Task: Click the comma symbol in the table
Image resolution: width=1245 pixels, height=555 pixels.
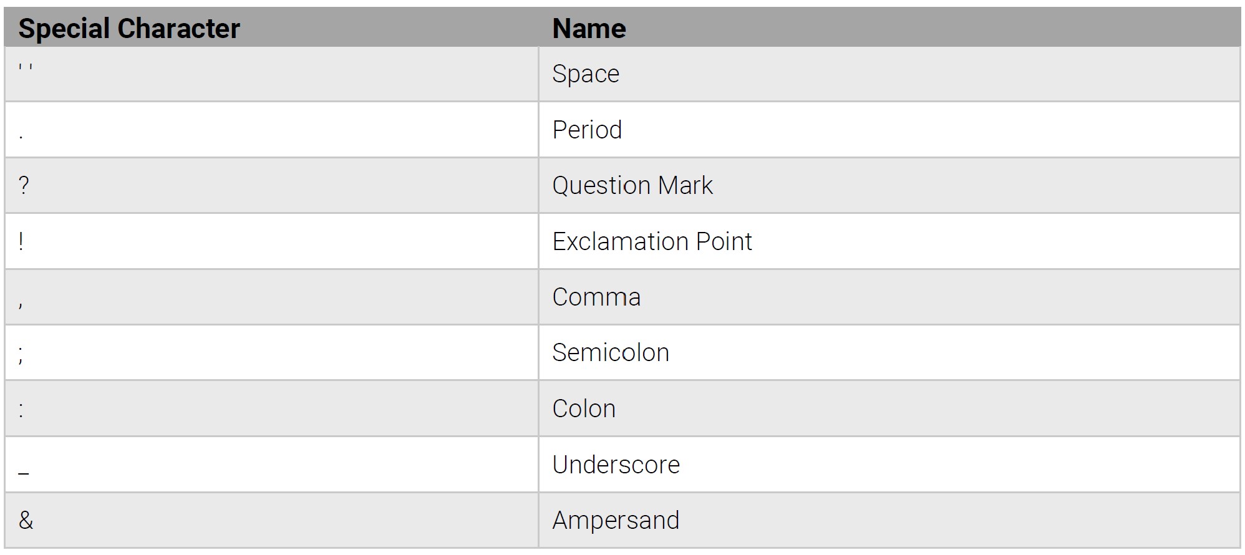Action: pyautogui.click(x=21, y=304)
